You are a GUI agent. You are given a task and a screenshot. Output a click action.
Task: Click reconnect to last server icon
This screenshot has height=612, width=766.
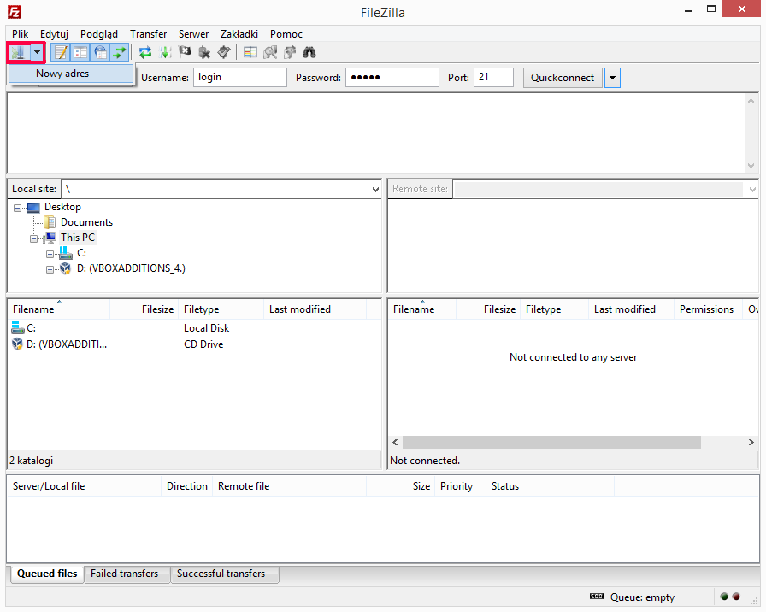pyautogui.click(x=224, y=52)
